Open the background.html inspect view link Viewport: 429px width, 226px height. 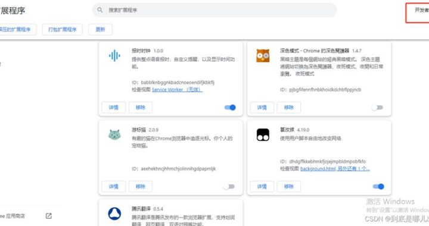[x=335, y=169]
